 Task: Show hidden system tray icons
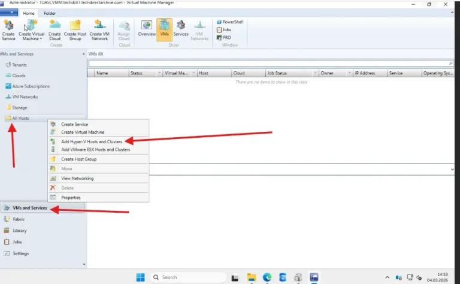pos(388,277)
